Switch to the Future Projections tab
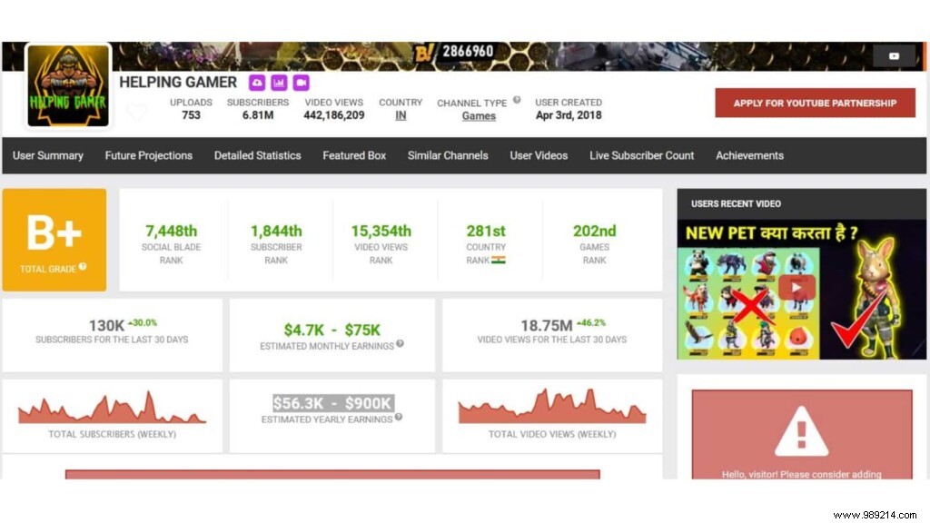The image size is (930, 523). (x=148, y=155)
